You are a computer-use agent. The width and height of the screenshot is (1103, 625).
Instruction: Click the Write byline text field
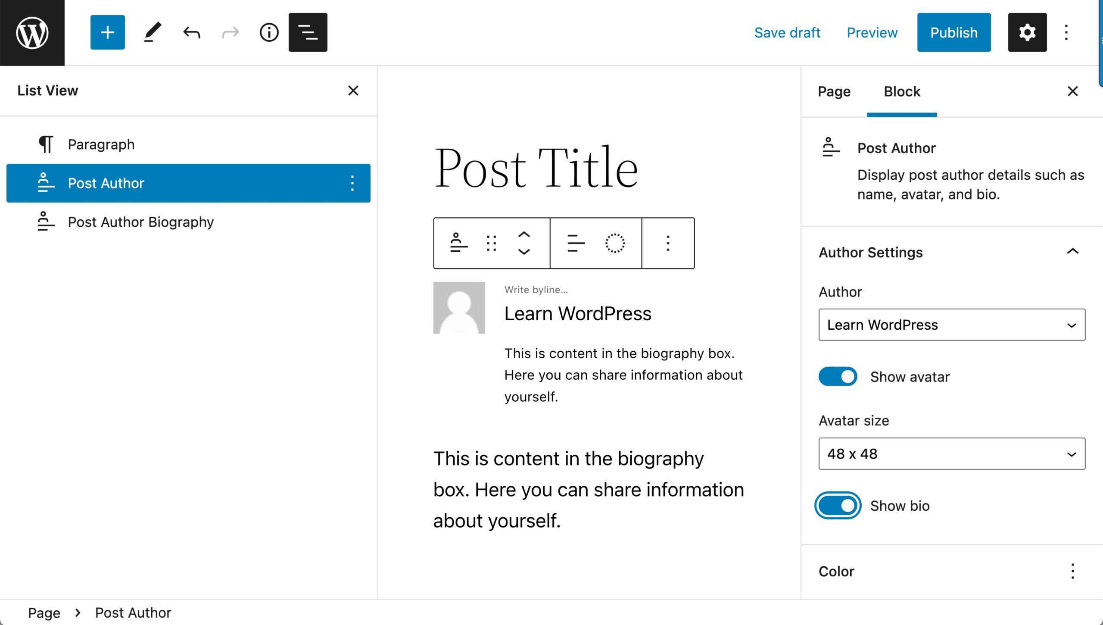pos(536,290)
